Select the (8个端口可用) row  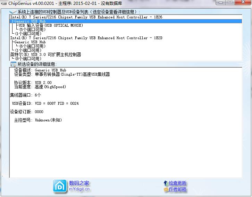pyautogui.click(x=126, y=59)
